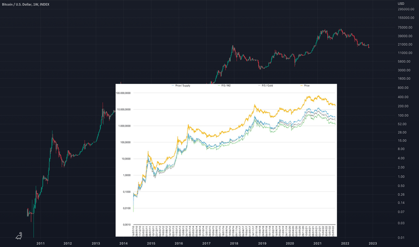
Task: Click the 2016 year label on time axis
Action: (179, 243)
